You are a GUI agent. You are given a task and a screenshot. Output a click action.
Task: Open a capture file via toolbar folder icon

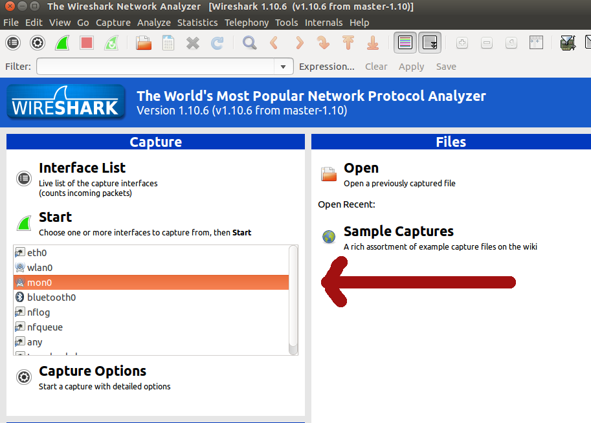click(144, 43)
